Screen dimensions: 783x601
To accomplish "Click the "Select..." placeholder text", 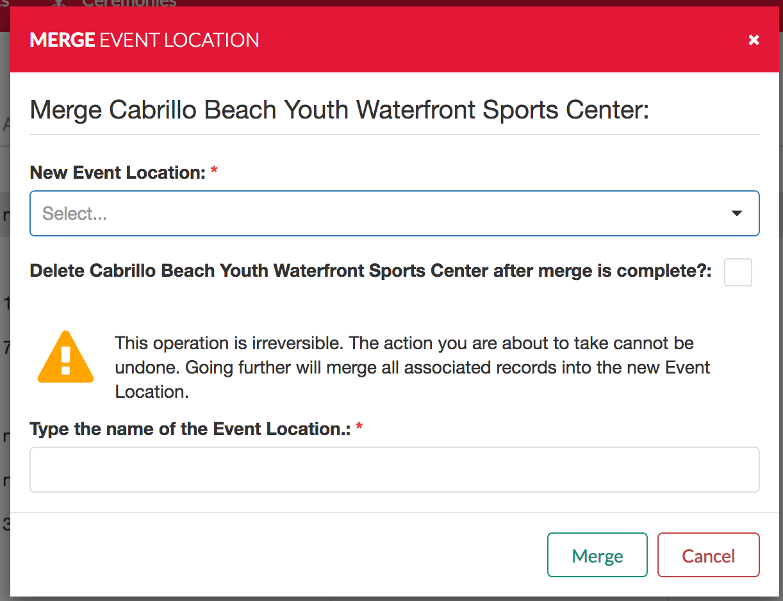I will pyautogui.click(x=74, y=213).
